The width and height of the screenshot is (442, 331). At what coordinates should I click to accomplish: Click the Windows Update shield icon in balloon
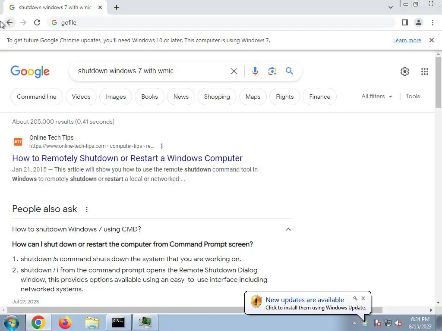point(256,302)
